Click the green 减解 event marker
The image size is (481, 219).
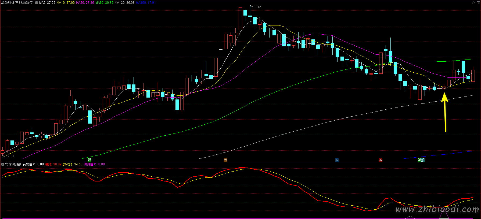point(421,160)
